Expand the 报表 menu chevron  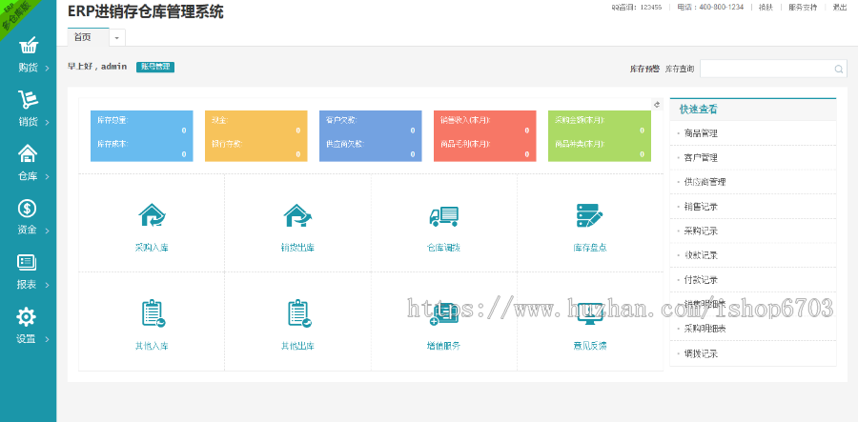tap(47, 285)
